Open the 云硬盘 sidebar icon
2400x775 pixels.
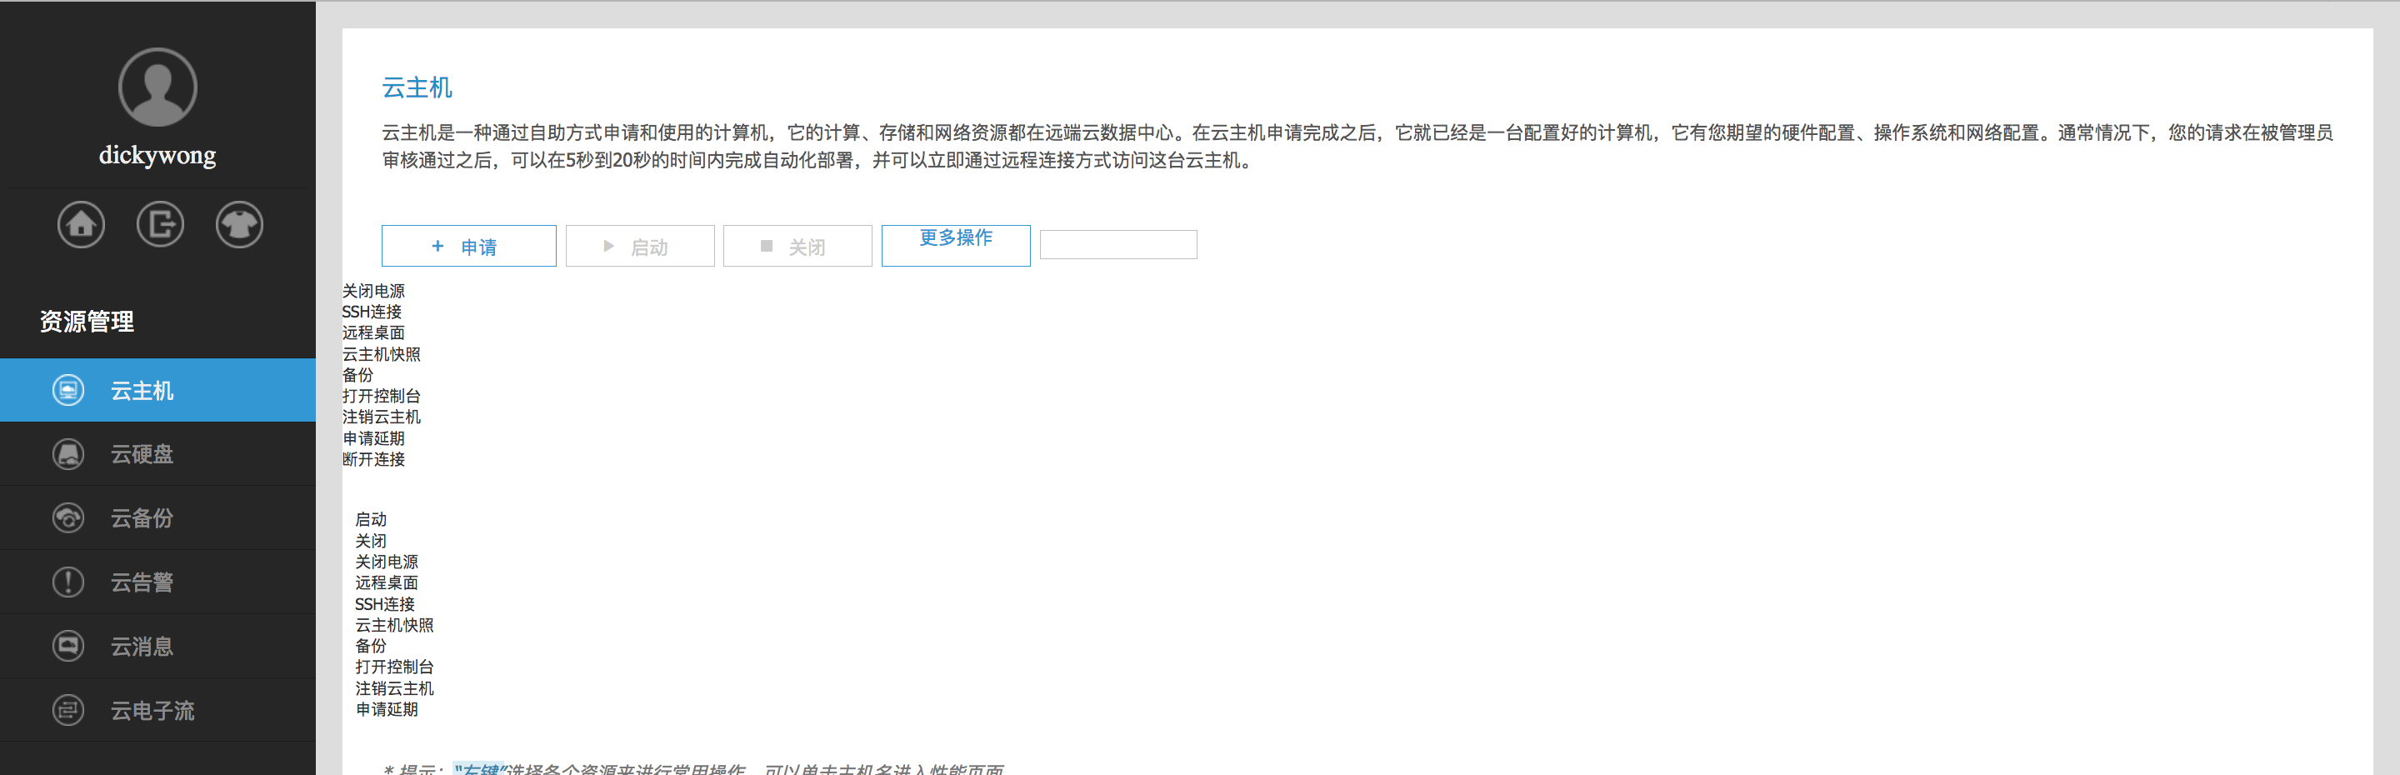pyautogui.click(x=68, y=454)
